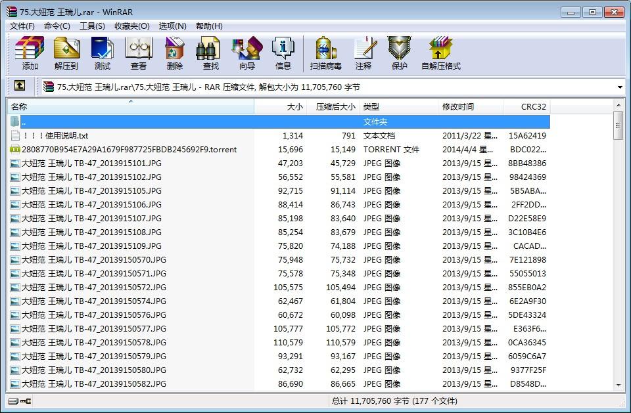631x413 pixels.
Task: Select file 大妞范 王瑞儿 TB-47_20139150574.JPG
Action: 279,301
